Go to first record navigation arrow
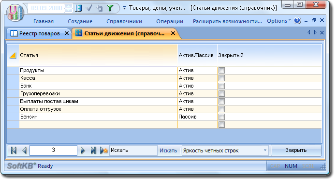 [x=14, y=150]
